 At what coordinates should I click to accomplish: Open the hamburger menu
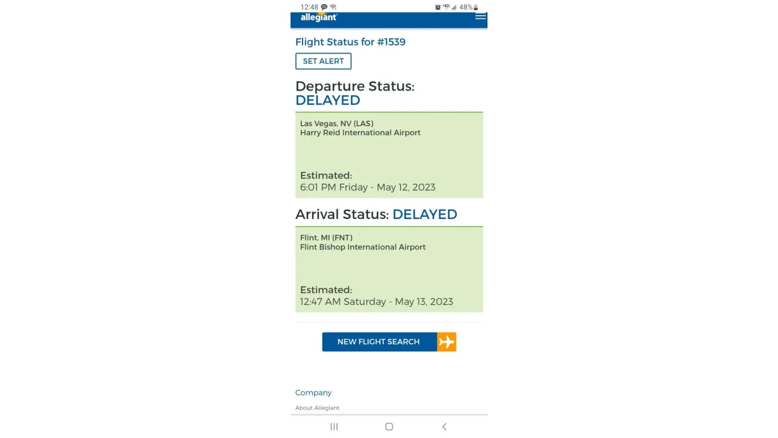coord(480,17)
